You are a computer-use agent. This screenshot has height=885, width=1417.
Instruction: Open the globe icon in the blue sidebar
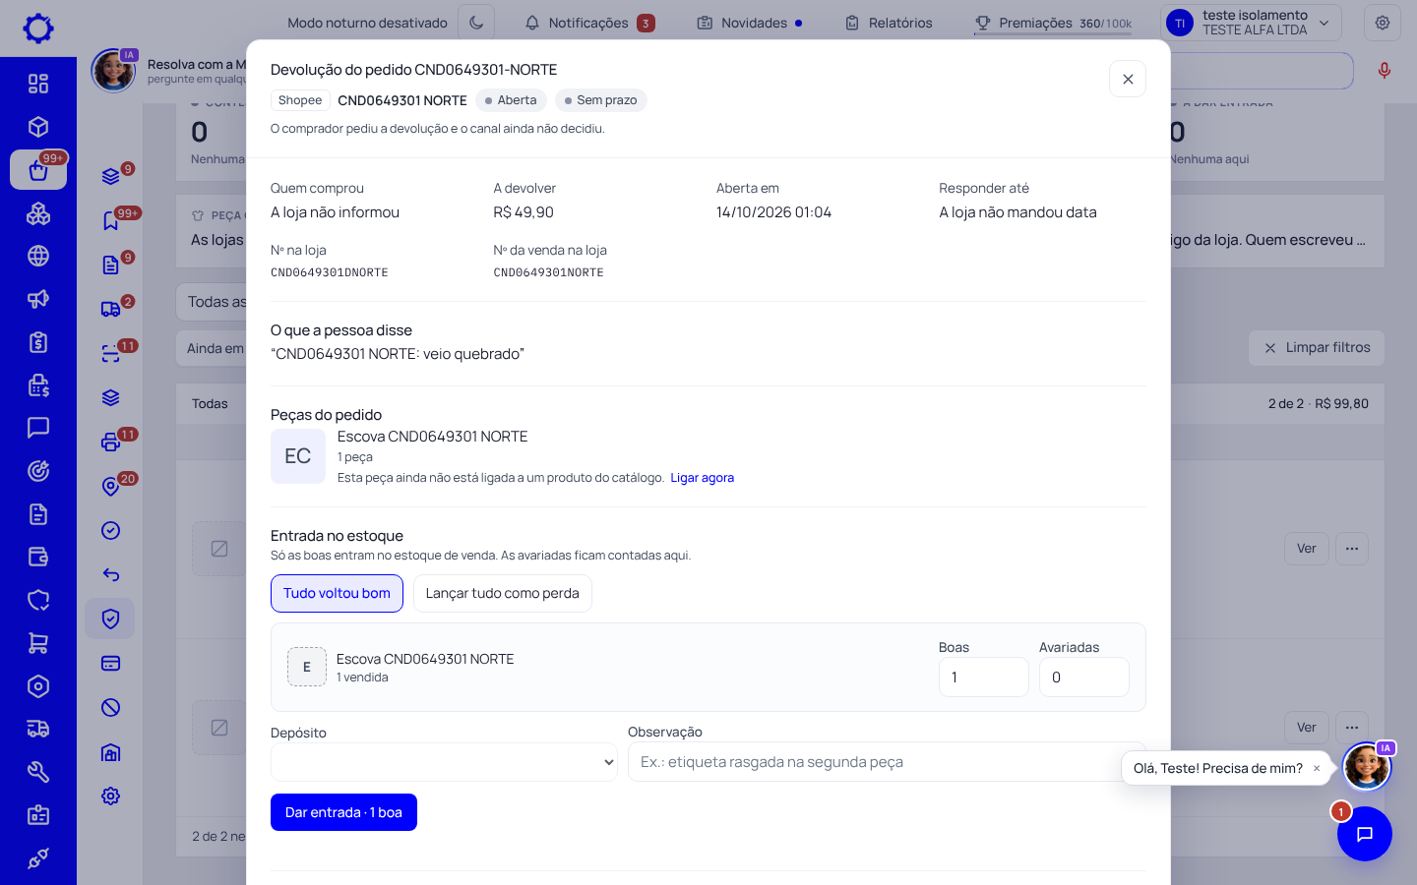38,256
